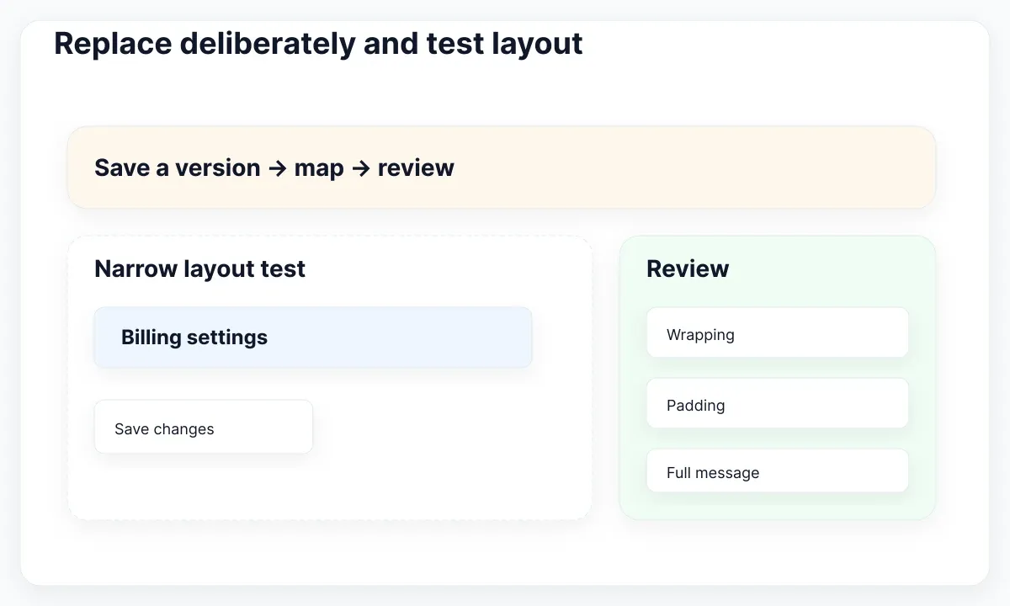The width and height of the screenshot is (1010, 606).
Task: Click the Save changes button
Action: (204, 427)
